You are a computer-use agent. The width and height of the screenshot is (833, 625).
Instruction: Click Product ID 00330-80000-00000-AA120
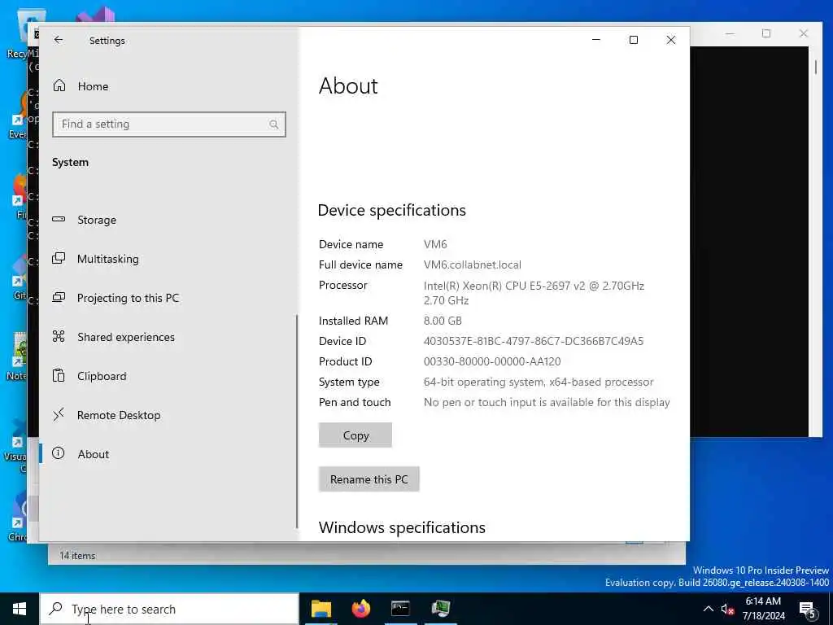click(492, 361)
